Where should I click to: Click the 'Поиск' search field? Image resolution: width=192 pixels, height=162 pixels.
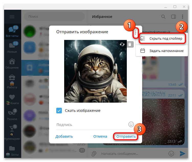tap(54, 16)
